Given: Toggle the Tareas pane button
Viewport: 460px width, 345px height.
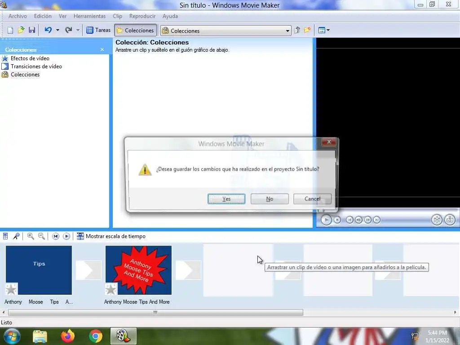Looking at the screenshot, I should point(98,30).
